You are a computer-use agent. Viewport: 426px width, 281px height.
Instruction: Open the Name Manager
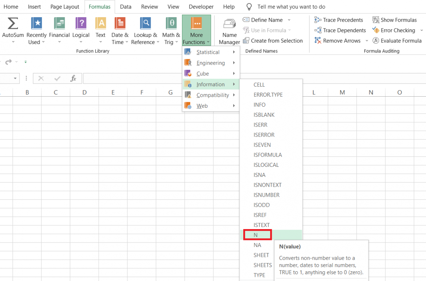pos(229,31)
